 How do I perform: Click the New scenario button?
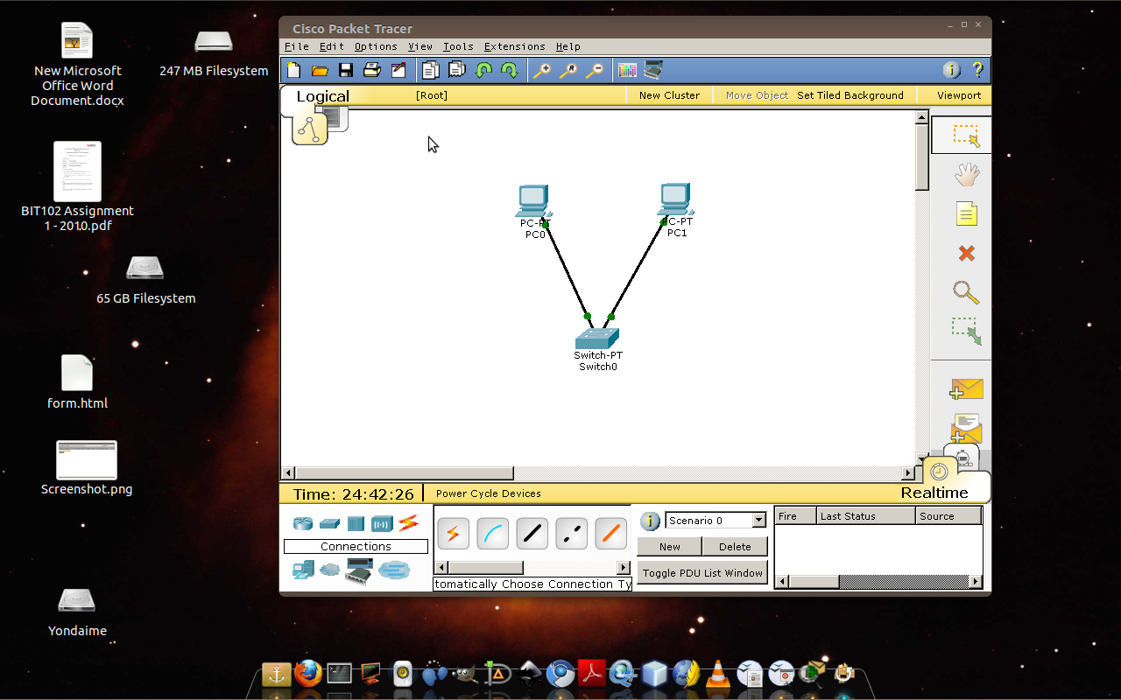[x=670, y=547]
